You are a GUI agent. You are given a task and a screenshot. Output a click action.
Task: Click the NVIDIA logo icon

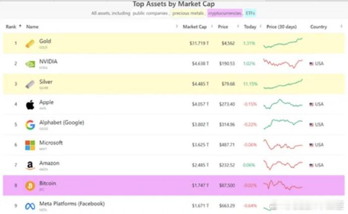click(x=30, y=64)
